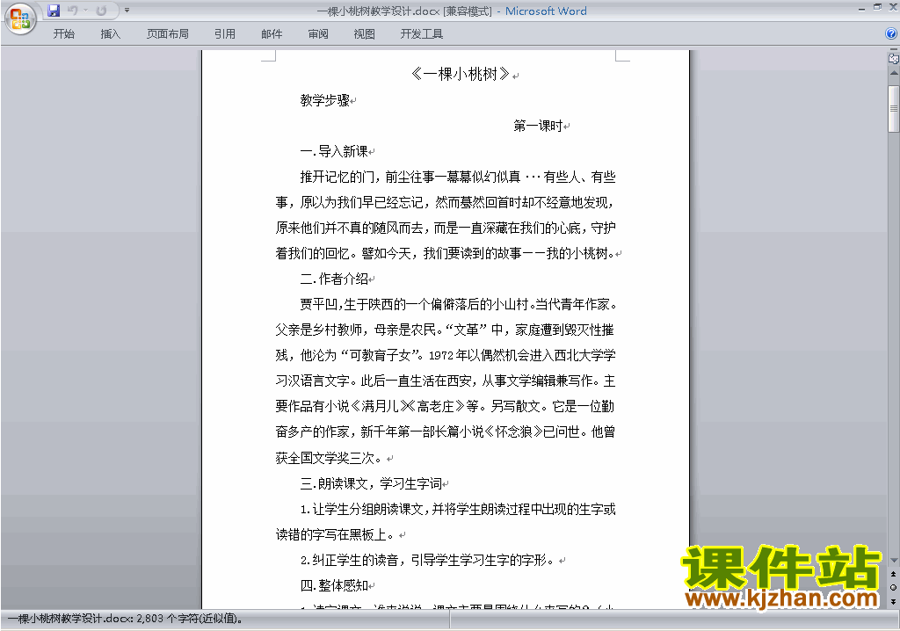
Task: Open the Customize Quick Access Toolbar dropdown
Action: point(127,11)
